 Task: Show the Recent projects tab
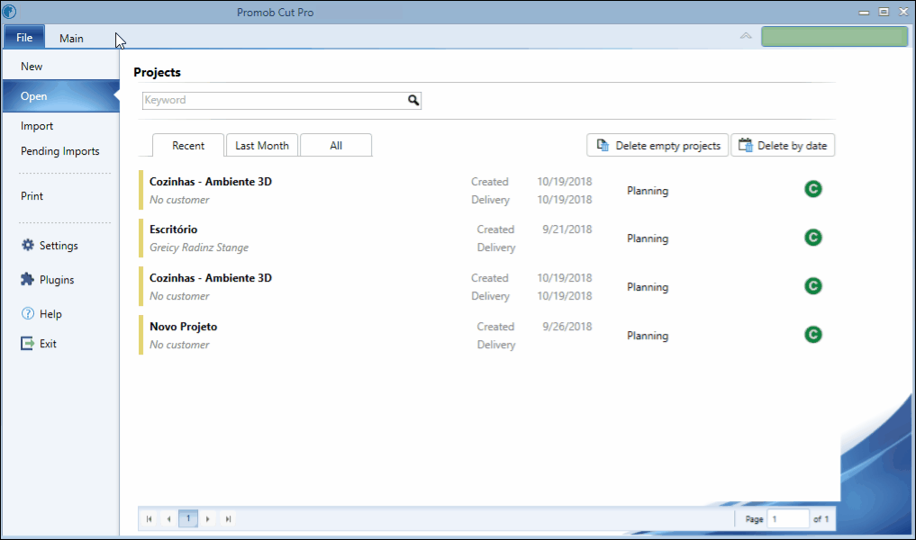coord(188,146)
